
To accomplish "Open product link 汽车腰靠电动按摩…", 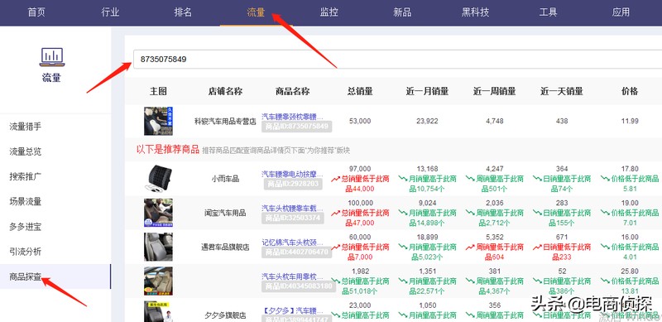I will coord(292,174).
